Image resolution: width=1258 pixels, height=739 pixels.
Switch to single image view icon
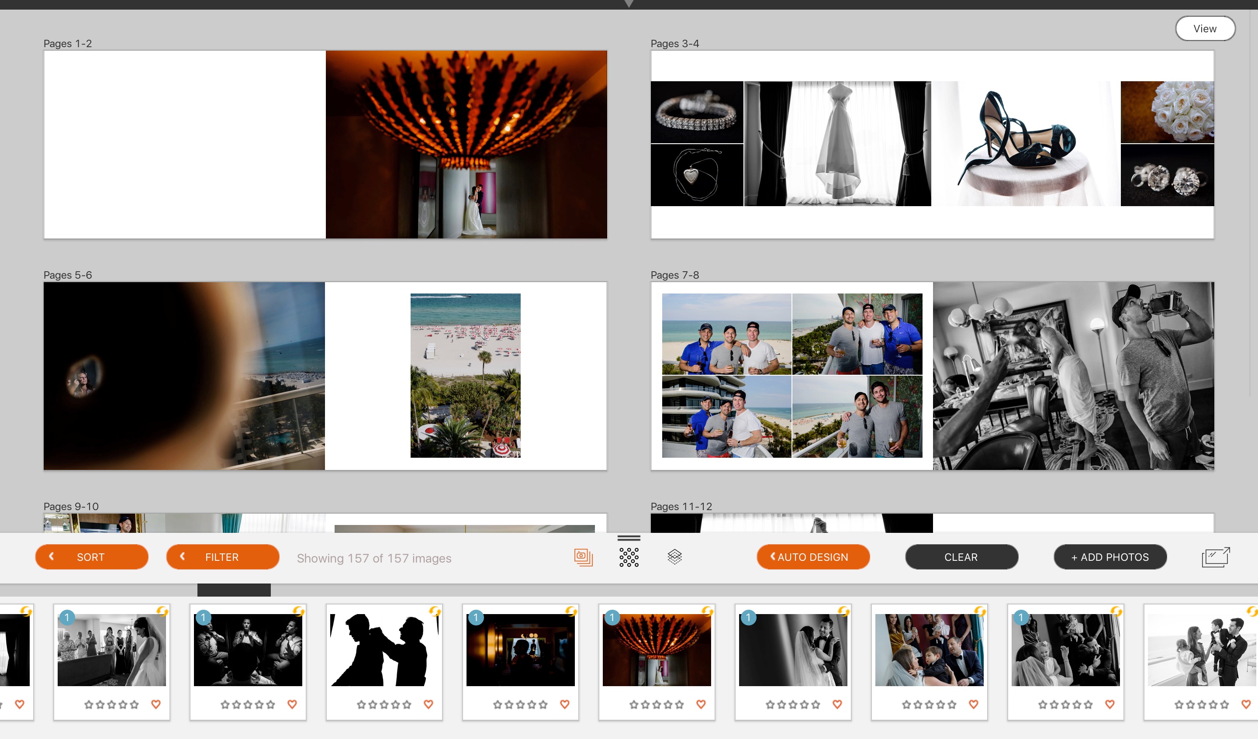(583, 557)
